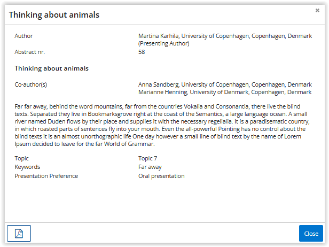The image size is (329, 247).
Task: Click the '(Presenting Author)' text
Action: [x=164, y=43]
